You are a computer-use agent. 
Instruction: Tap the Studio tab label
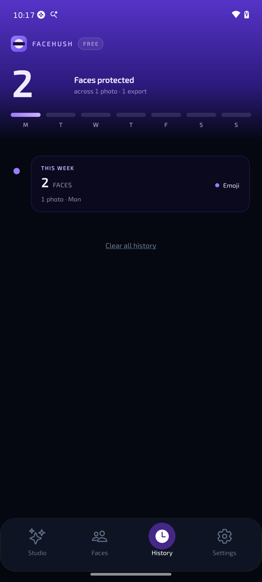37,553
